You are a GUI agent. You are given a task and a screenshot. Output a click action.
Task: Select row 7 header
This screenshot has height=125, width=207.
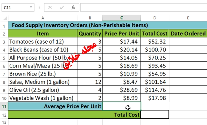[x=4, y=74]
